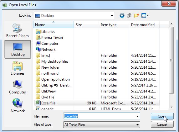Click the scrollbar up arrow
This screenshot has height=132, width=179.
click(x=171, y=24)
